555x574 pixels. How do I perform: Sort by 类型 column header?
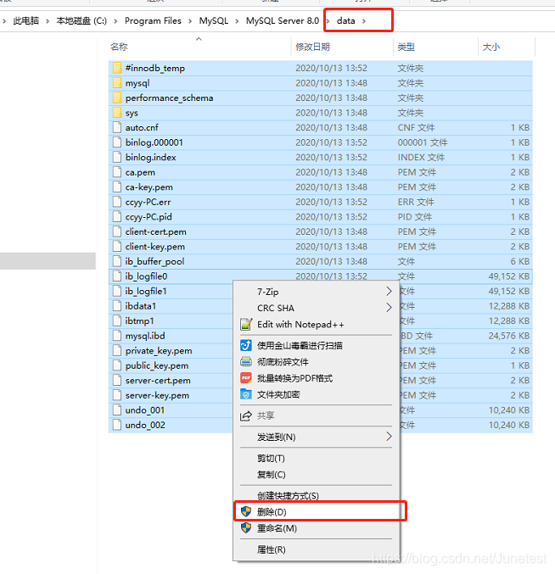point(406,47)
